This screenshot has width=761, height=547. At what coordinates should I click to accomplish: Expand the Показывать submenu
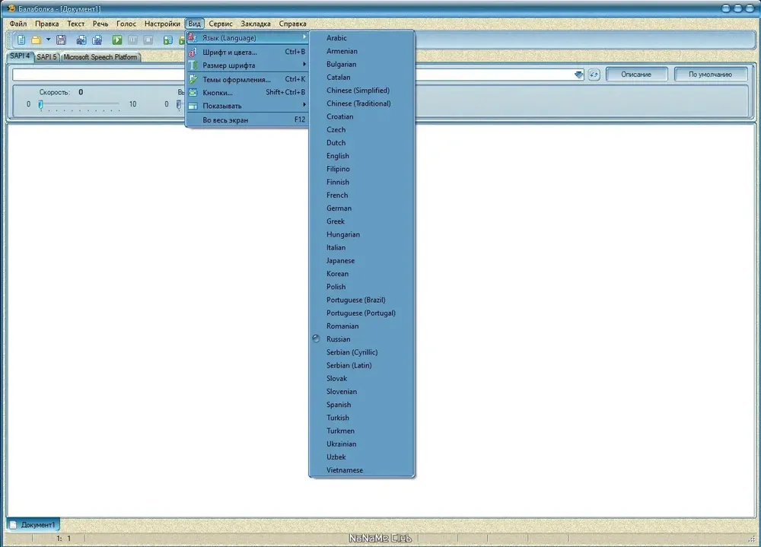click(x=247, y=105)
